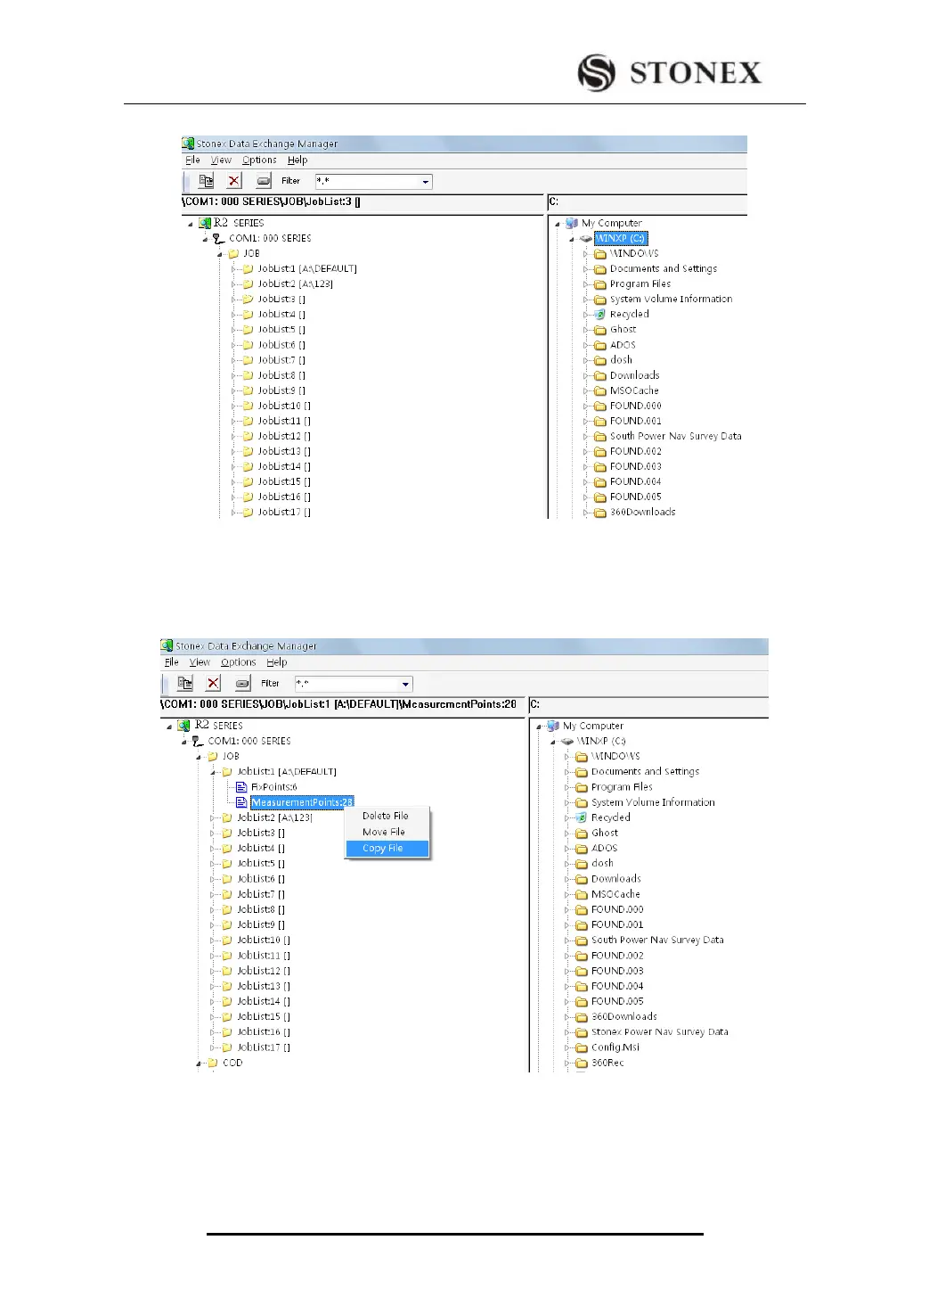Click the path bar ending in MeasurementPoints:28
The image size is (929, 1314).
[x=343, y=705]
